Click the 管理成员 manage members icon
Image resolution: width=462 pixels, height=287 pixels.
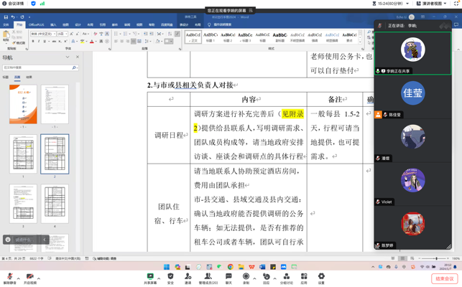pos(208,276)
